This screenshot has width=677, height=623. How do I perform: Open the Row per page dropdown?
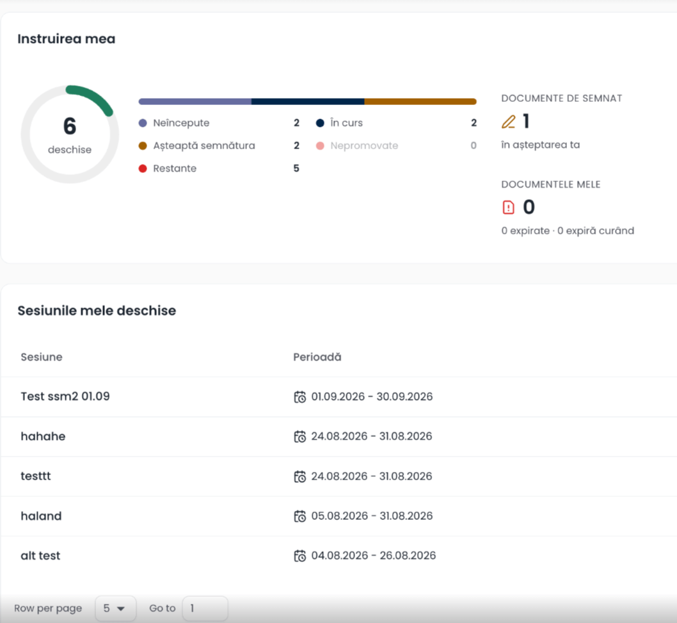(115, 608)
